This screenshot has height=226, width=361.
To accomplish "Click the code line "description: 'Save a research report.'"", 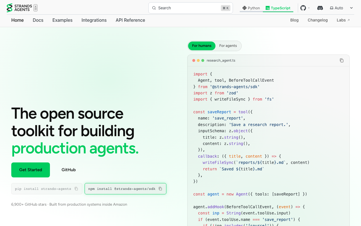I will pos(244,125).
